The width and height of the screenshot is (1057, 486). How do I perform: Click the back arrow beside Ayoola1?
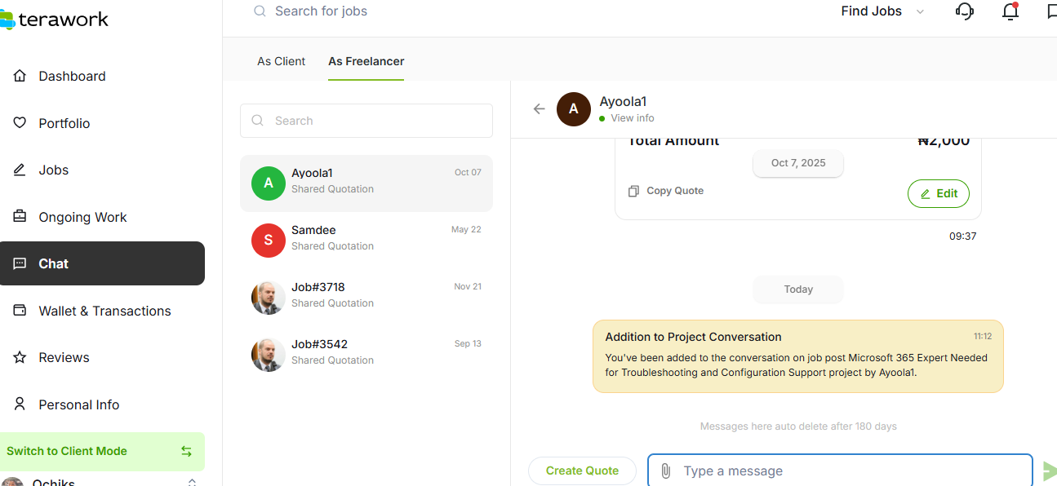539,109
